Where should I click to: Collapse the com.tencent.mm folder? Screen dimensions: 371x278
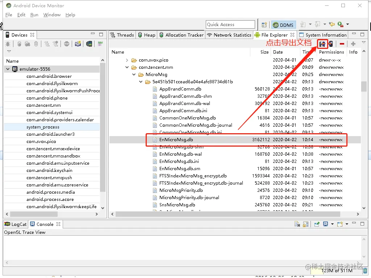127,67
